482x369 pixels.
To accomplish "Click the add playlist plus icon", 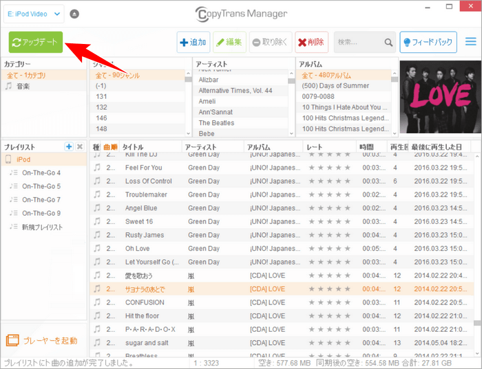I will (x=69, y=146).
